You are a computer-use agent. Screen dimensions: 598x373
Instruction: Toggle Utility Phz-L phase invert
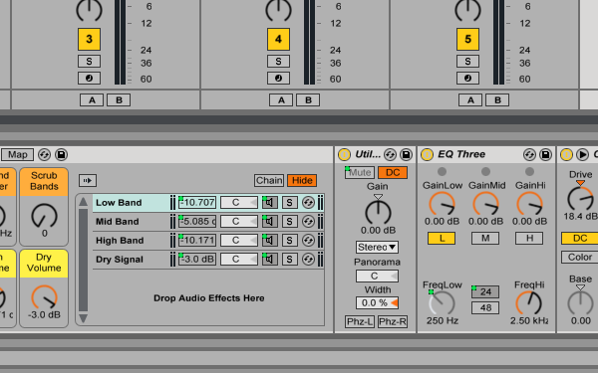[x=360, y=321]
